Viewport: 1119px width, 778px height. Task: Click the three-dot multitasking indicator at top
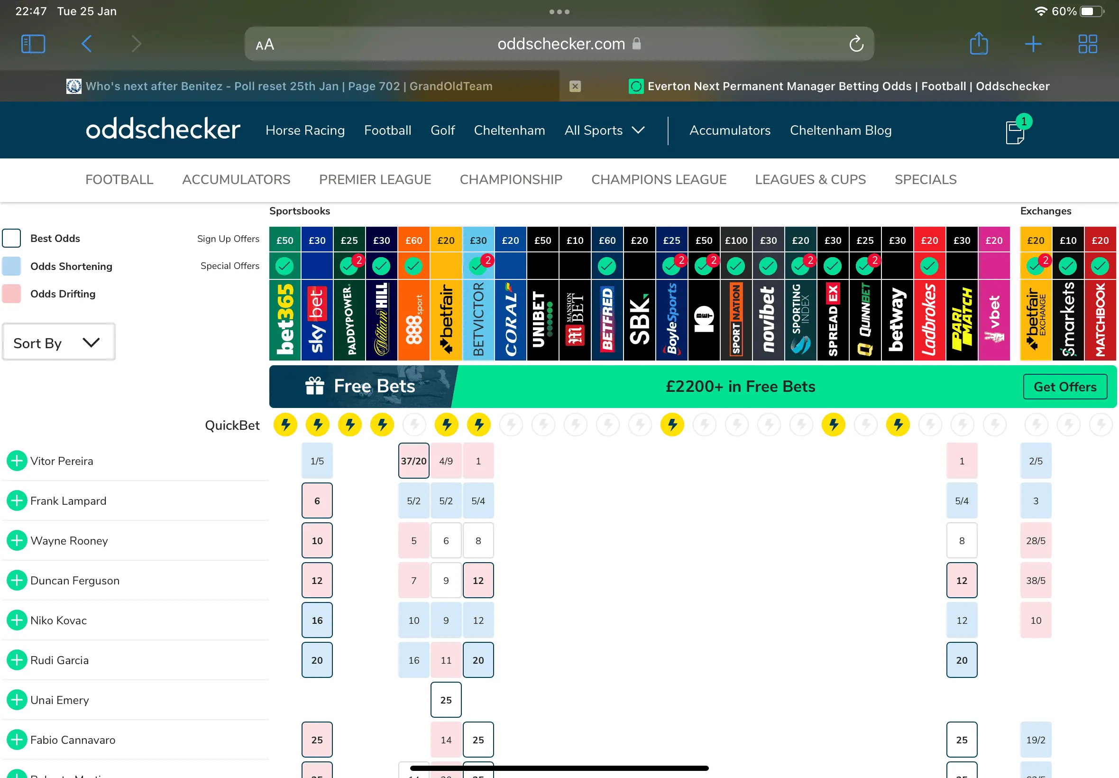[x=559, y=12]
